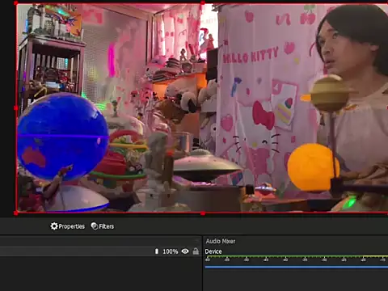The image size is (388, 291).
Task: Open the Filters dialog for the source
Action: point(103,226)
